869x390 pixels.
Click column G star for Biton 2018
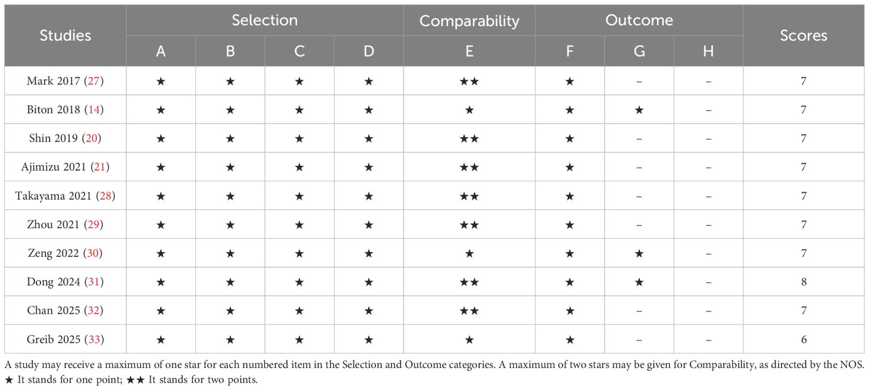(x=639, y=109)
